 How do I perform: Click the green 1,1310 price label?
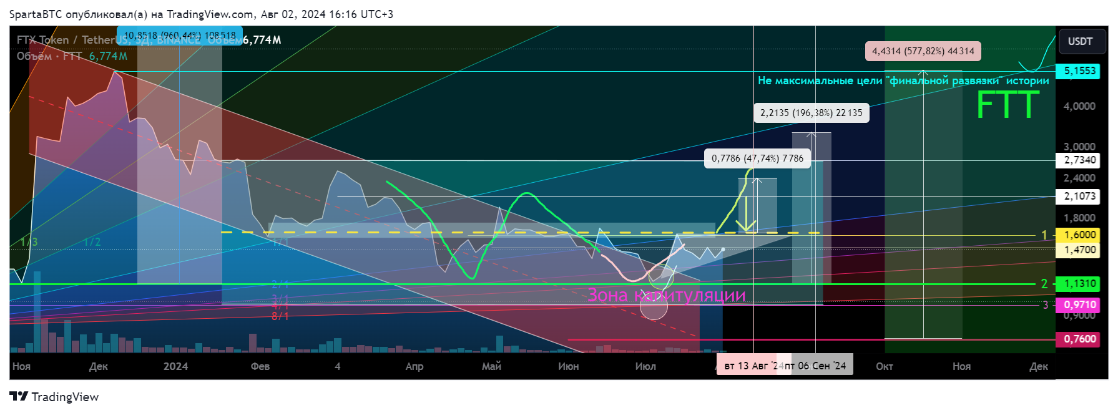[x=1077, y=284]
